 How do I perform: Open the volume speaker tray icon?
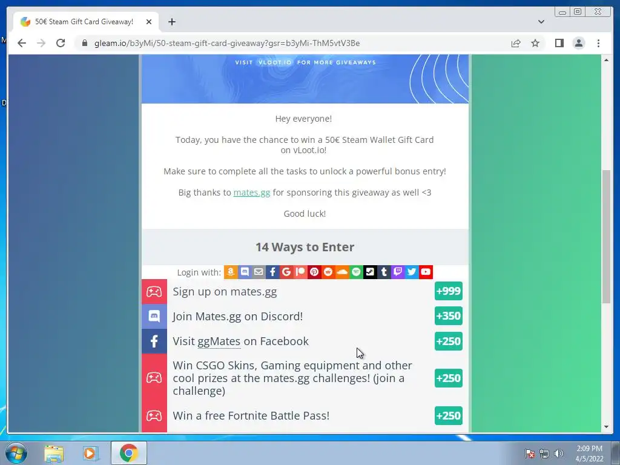click(x=559, y=453)
